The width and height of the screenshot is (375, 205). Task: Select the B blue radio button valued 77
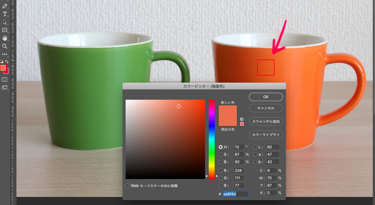click(221, 185)
